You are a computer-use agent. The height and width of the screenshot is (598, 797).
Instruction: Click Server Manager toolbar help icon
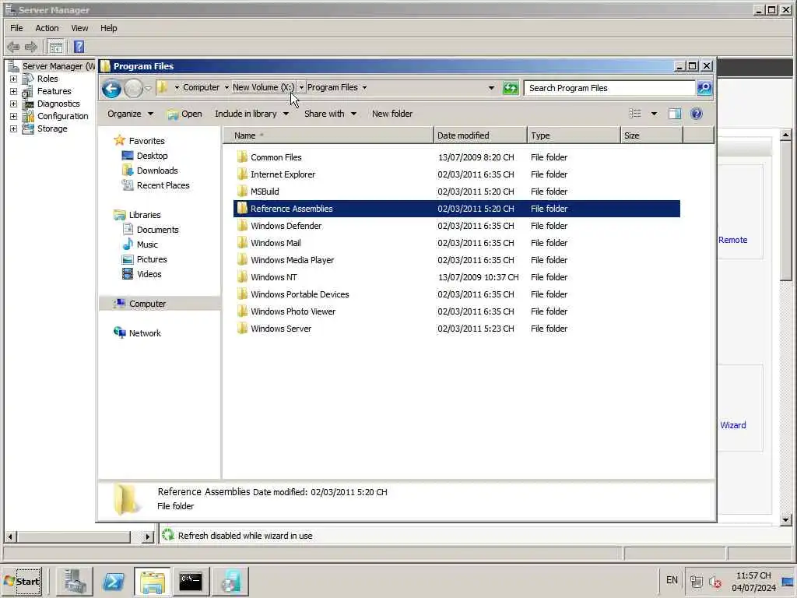pyautogui.click(x=79, y=47)
